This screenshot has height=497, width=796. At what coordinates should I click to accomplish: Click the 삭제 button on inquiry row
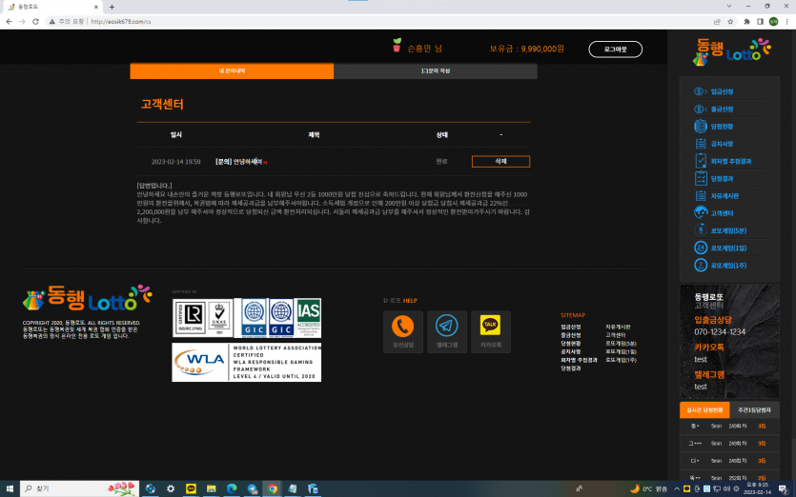coord(500,161)
